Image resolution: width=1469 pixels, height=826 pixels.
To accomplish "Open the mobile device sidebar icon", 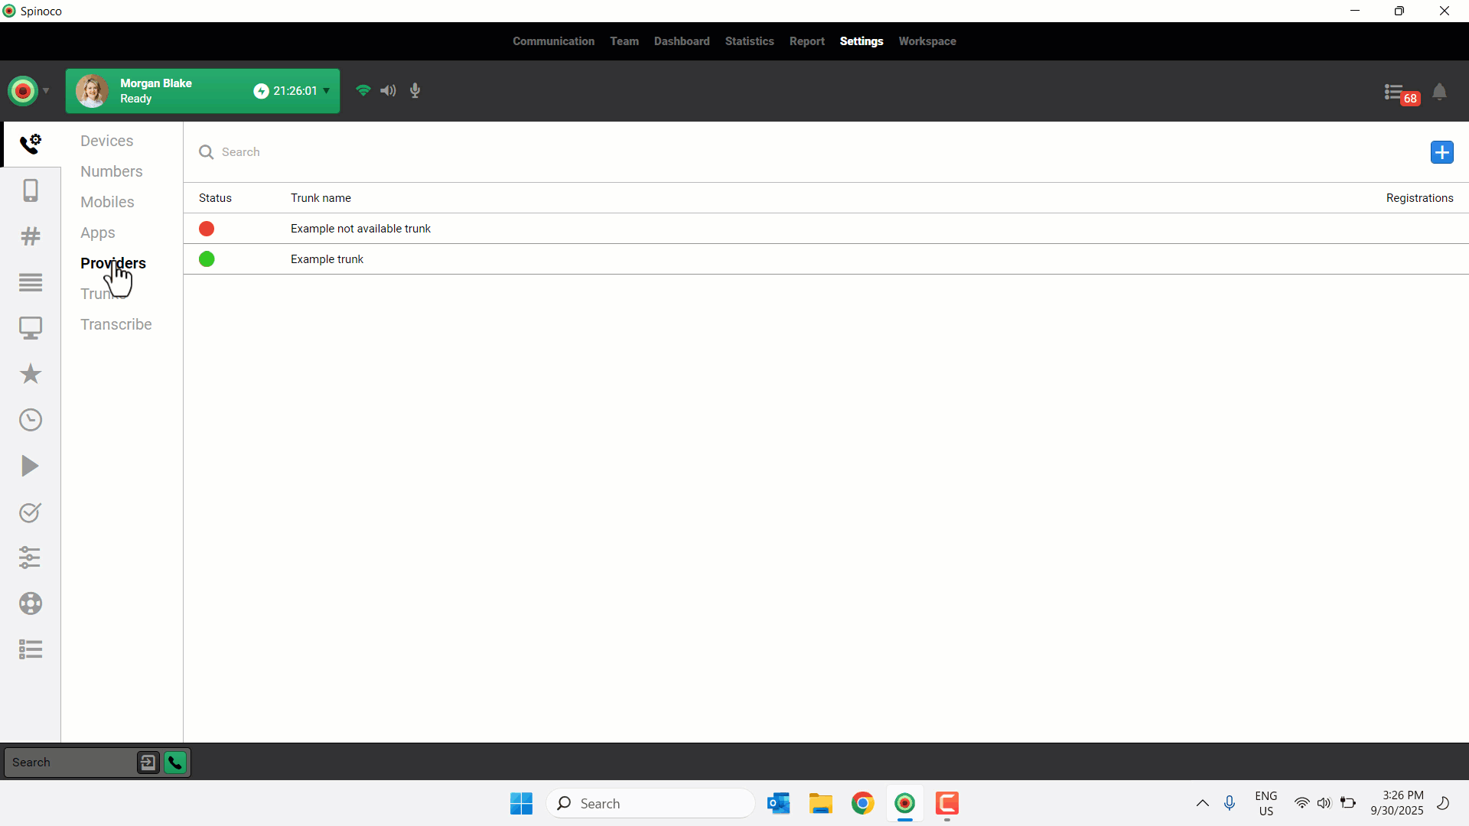I will click(31, 190).
